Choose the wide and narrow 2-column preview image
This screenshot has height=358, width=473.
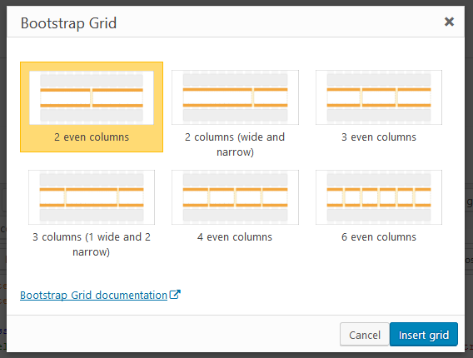[235, 97]
